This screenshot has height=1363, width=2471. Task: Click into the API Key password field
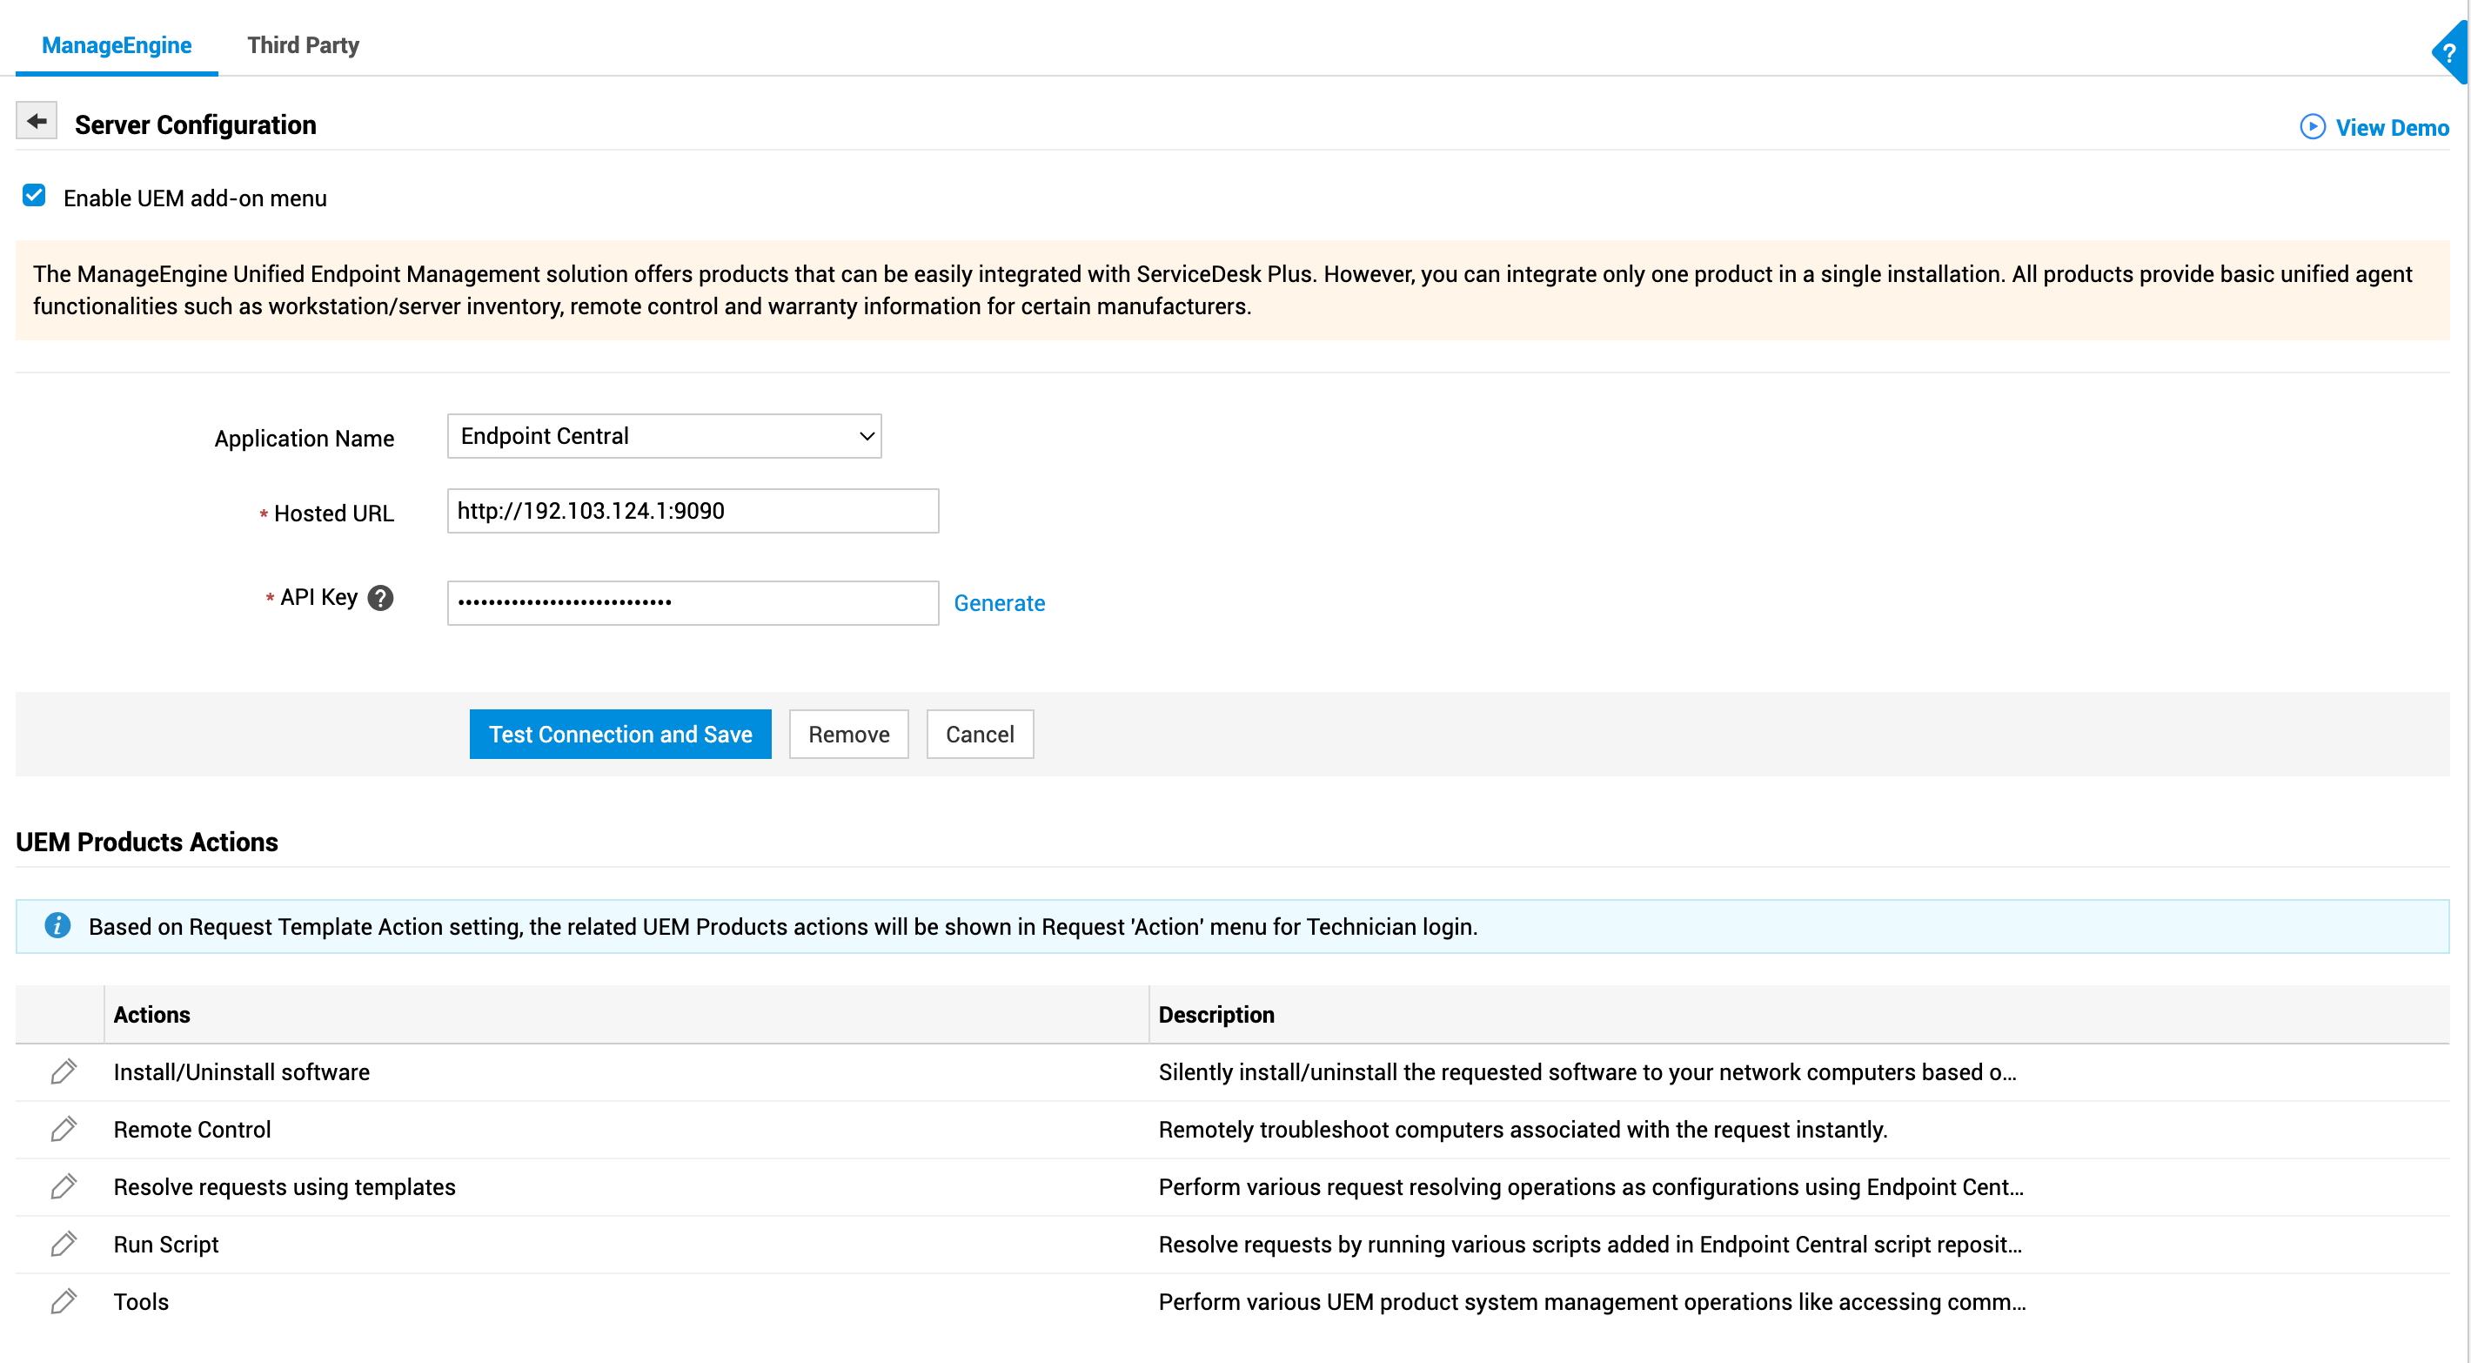(692, 603)
